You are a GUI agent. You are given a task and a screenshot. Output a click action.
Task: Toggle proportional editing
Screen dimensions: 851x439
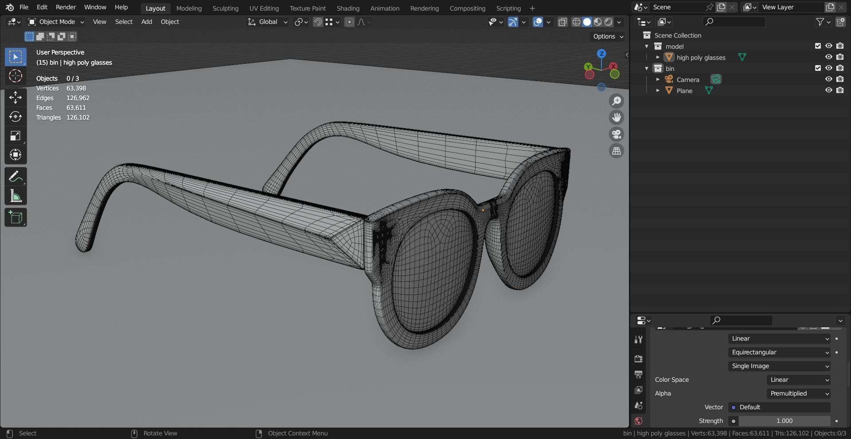point(349,22)
